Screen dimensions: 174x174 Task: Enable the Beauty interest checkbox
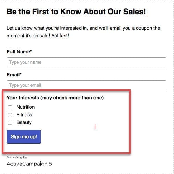point(10,123)
